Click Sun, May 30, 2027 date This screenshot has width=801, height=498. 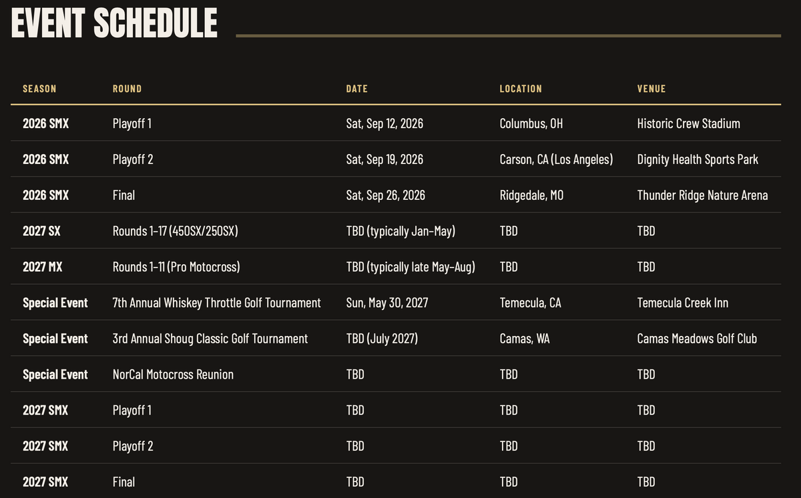[387, 303]
